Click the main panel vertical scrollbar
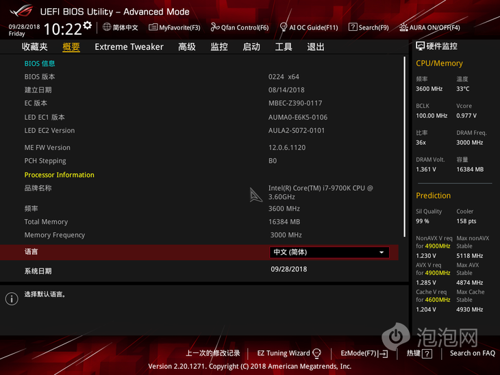500x375 pixels. pos(405,146)
